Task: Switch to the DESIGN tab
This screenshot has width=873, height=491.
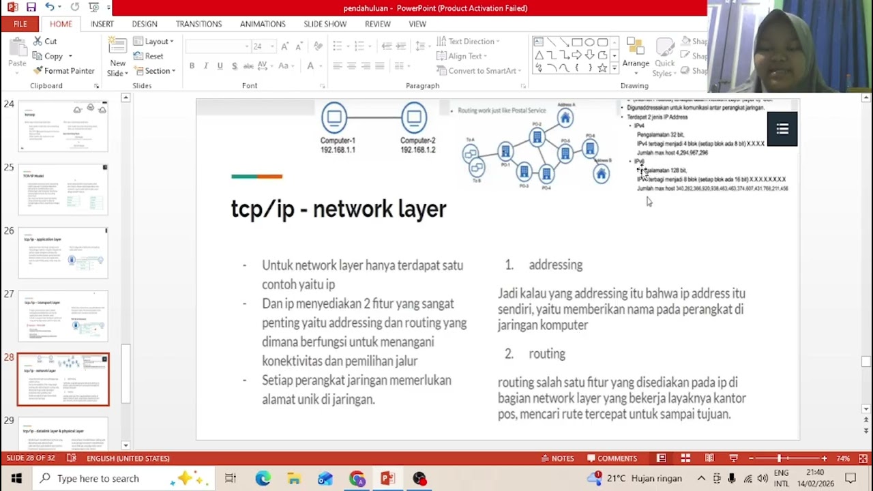Action: (x=145, y=24)
